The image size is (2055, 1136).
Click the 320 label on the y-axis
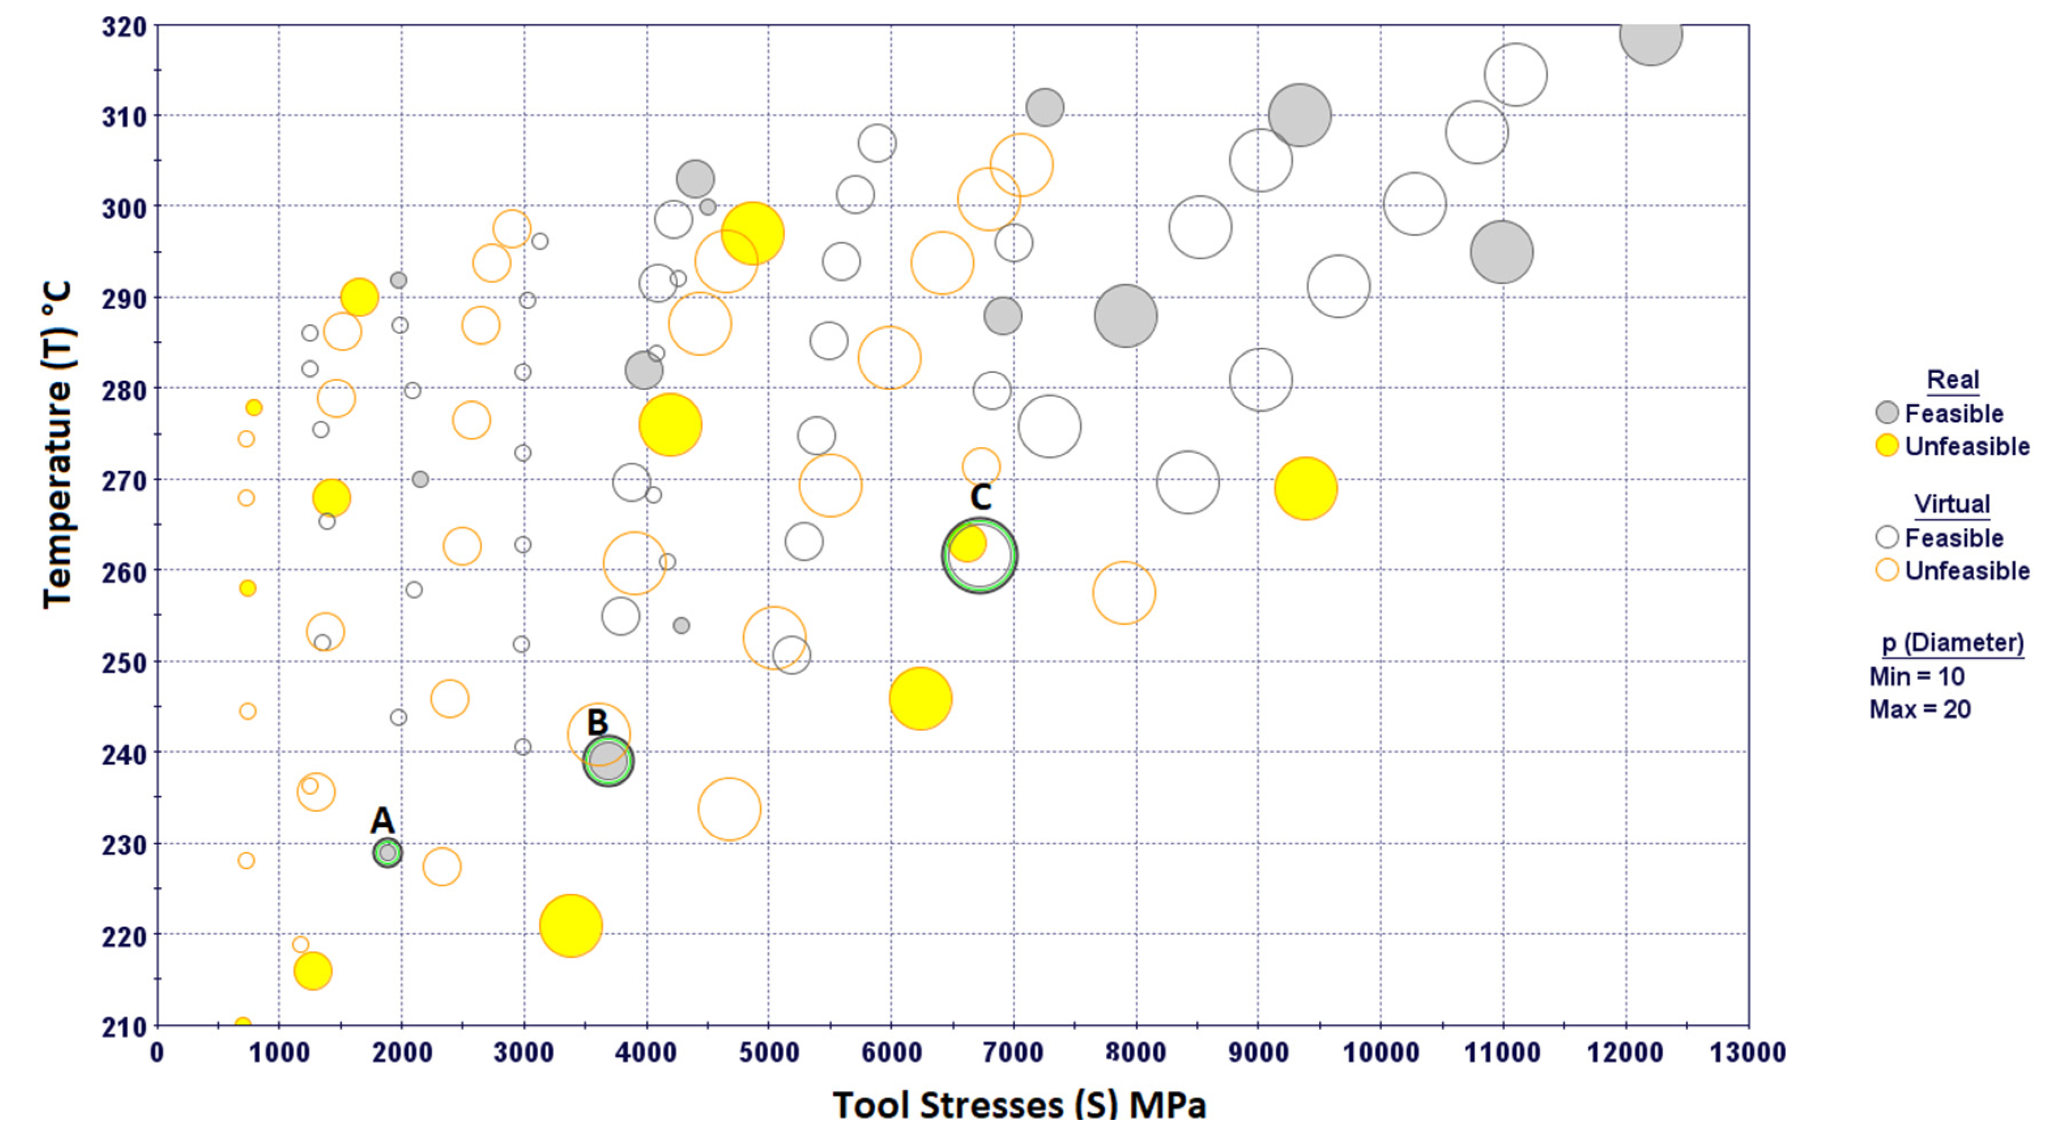pyautogui.click(x=125, y=27)
